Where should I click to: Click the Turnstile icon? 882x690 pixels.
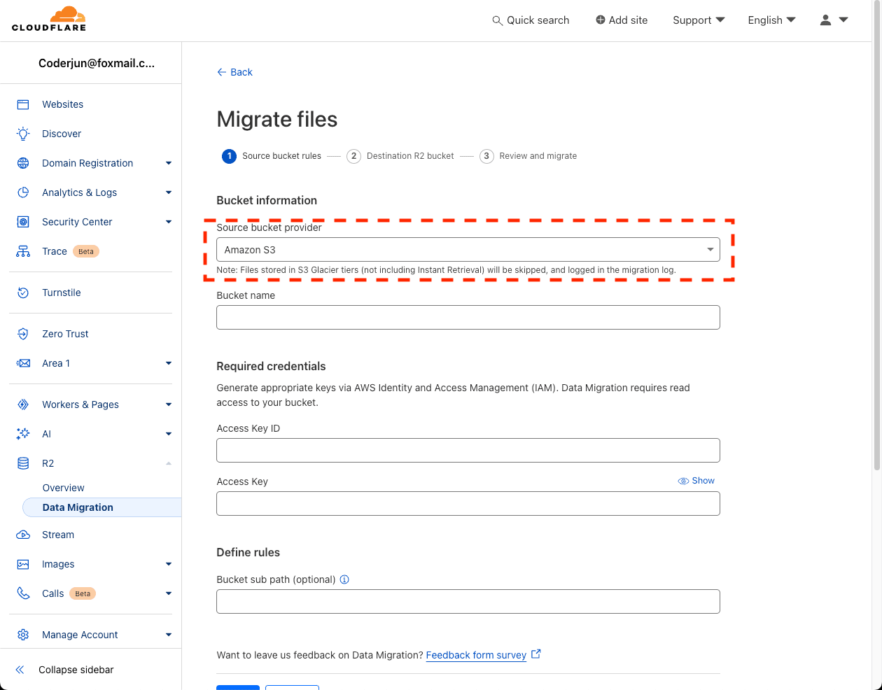(x=23, y=293)
